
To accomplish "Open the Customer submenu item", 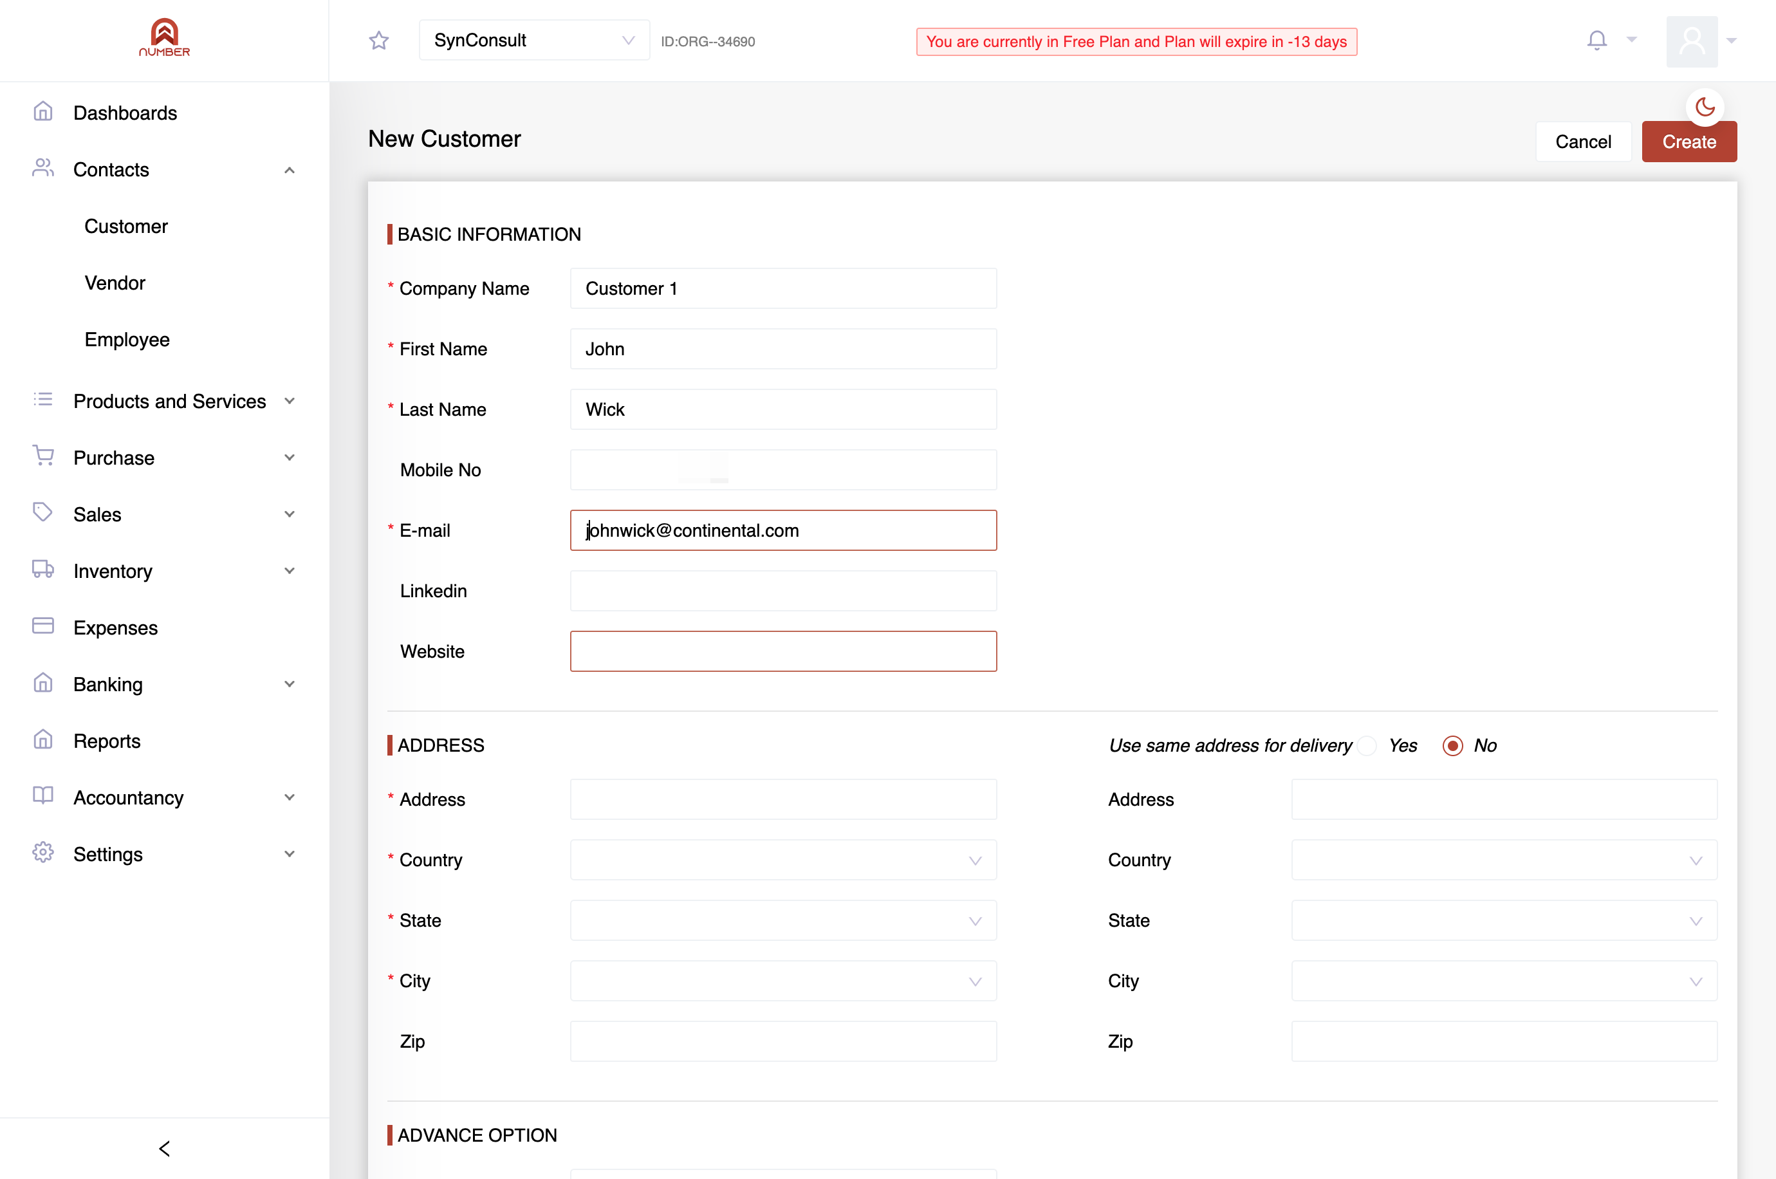I will pos(126,227).
